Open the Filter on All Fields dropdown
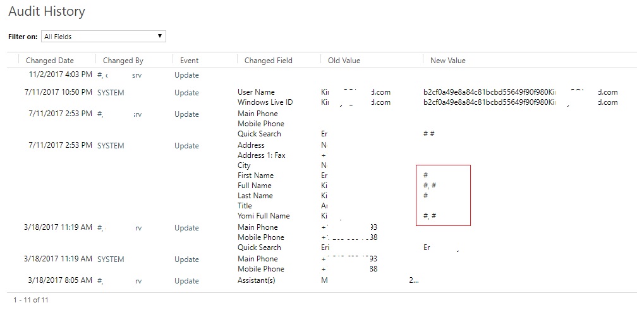This screenshot has width=637, height=310. (x=103, y=37)
